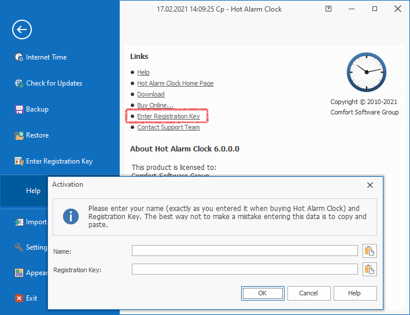Focus the Registration Key input field

coord(245,269)
